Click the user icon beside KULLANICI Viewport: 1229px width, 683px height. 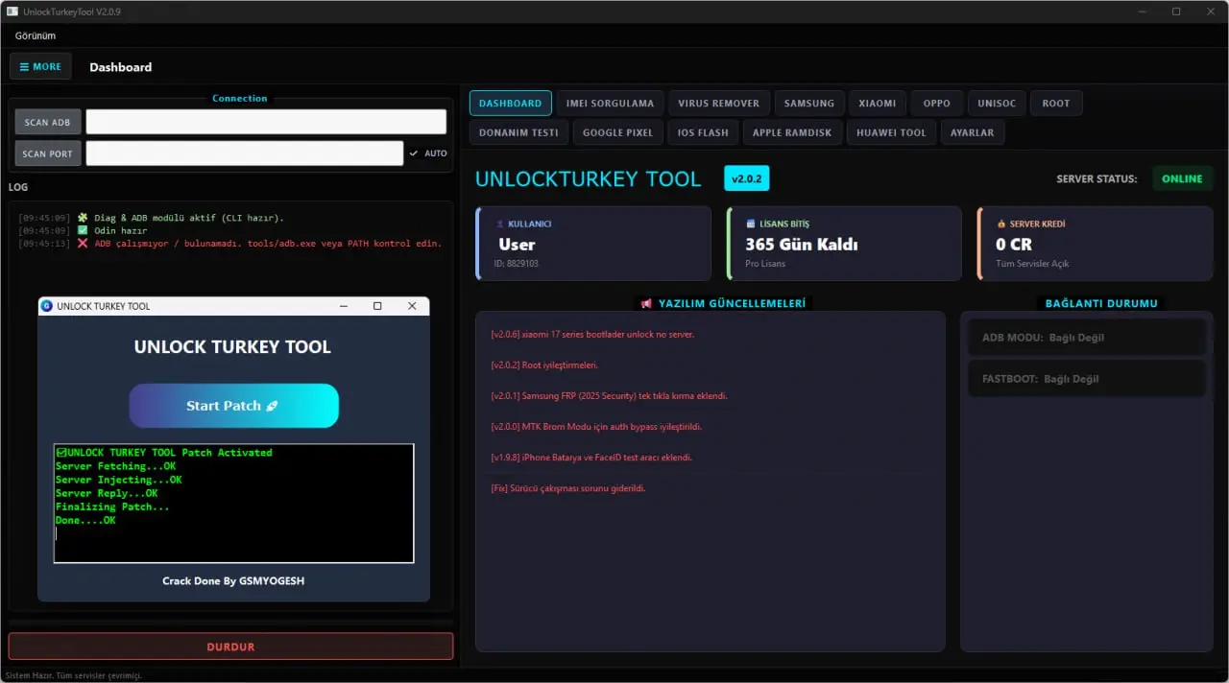pos(500,224)
